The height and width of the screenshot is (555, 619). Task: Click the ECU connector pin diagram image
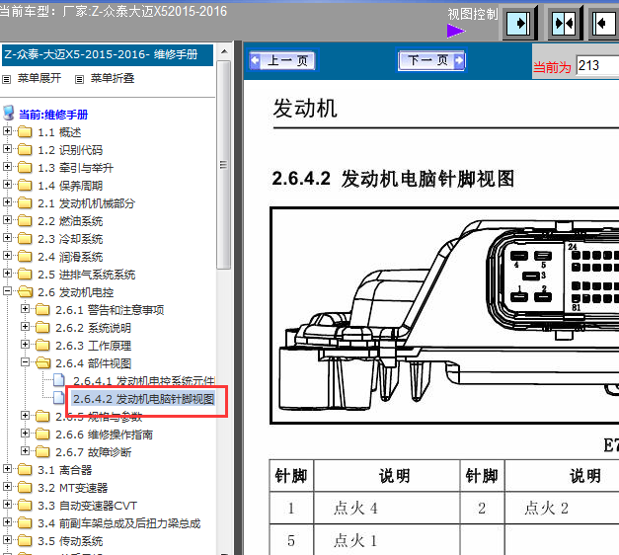[x=445, y=315]
